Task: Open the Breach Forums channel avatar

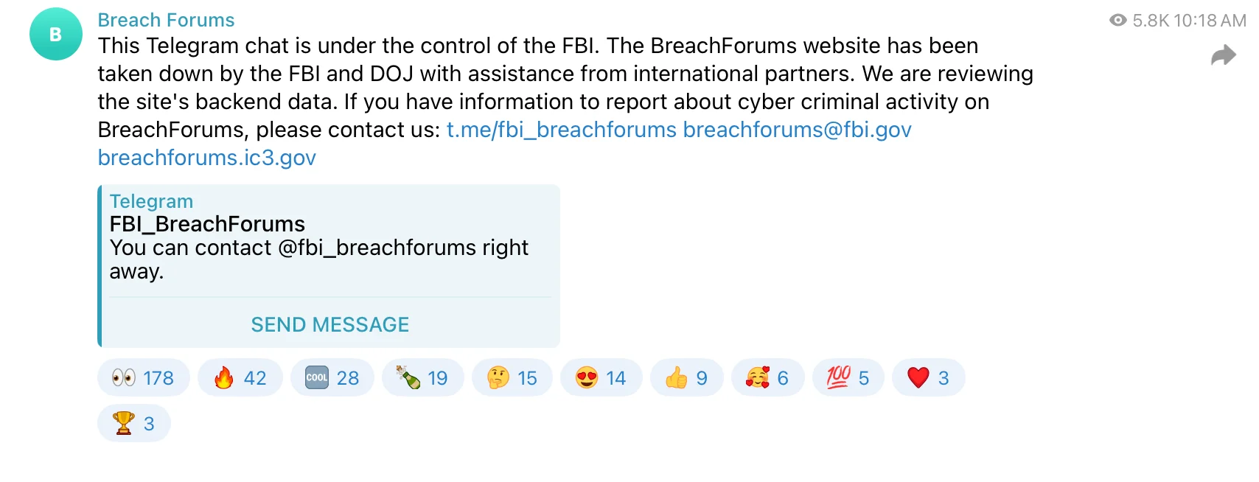Action: pyautogui.click(x=55, y=34)
